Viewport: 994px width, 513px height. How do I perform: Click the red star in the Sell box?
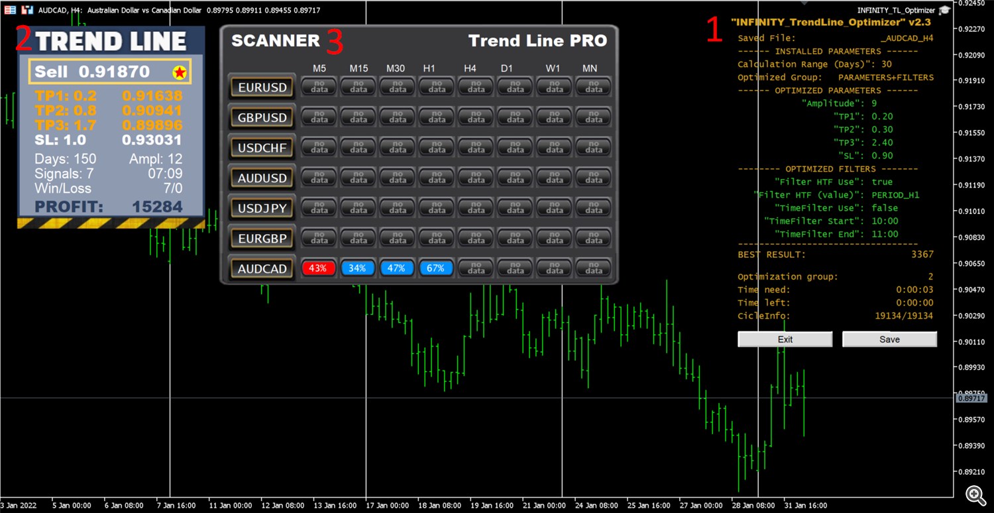coord(179,72)
